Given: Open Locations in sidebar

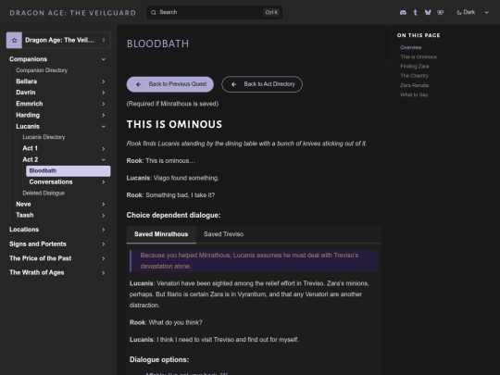Looking at the screenshot, I should 24,230.
